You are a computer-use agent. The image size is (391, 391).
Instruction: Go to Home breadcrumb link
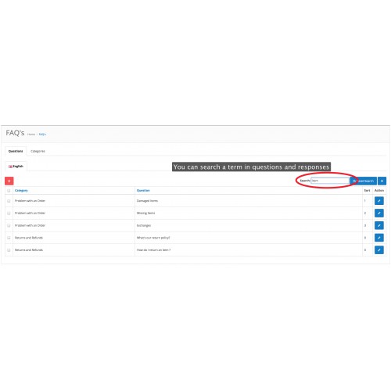click(x=31, y=135)
